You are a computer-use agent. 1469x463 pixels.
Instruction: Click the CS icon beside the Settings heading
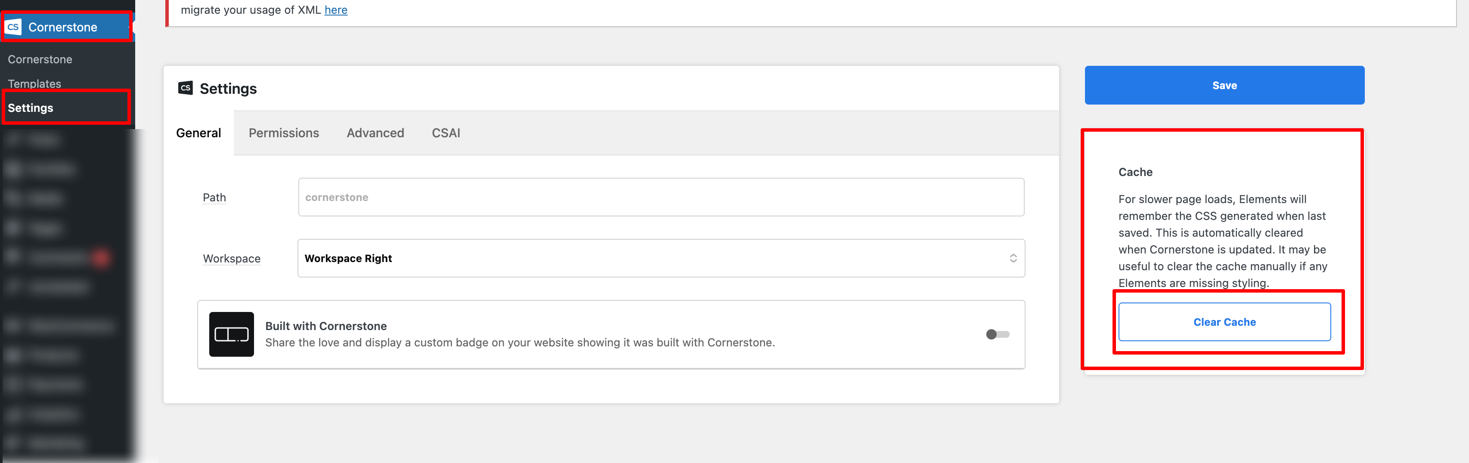pyautogui.click(x=185, y=88)
